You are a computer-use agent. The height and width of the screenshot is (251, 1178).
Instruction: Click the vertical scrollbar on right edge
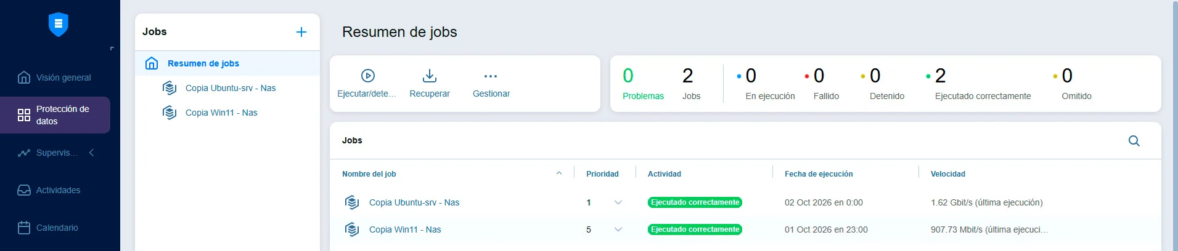click(x=1174, y=125)
